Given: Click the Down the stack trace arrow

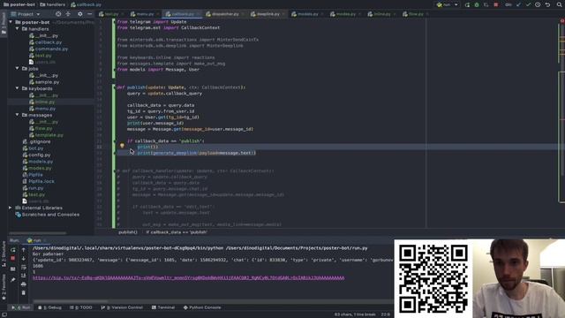Looking at the screenshot, I should (24, 259).
